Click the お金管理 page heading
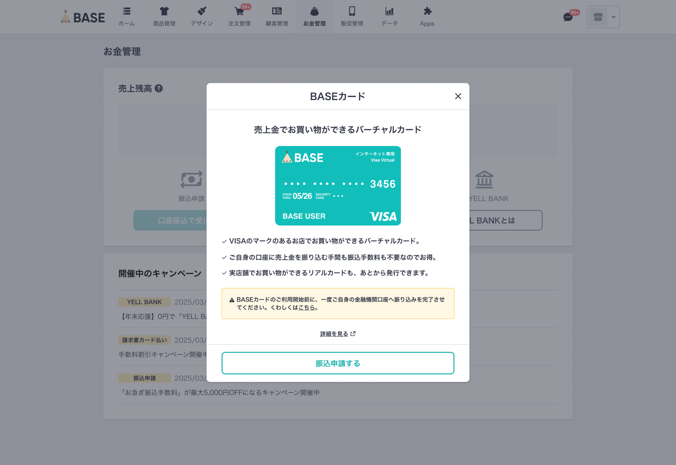This screenshot has height=465, width=676. pos(122,52)
